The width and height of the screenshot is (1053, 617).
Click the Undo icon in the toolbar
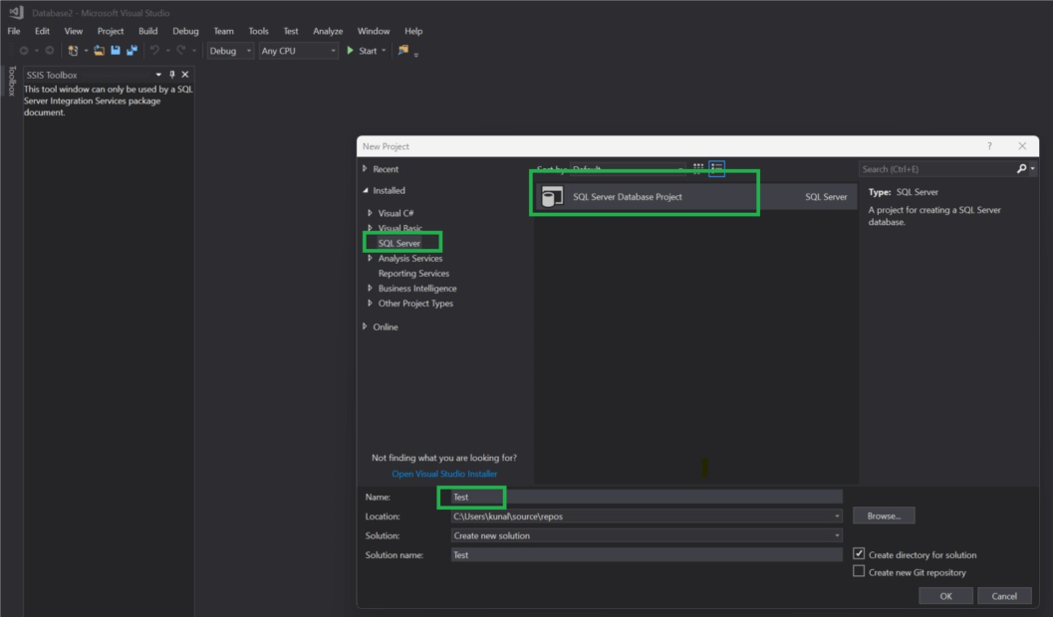coord(153,51)
